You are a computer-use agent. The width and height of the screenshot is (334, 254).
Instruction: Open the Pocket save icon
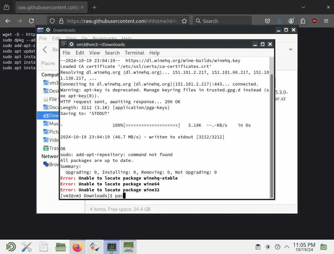click(x=267, y=21)
